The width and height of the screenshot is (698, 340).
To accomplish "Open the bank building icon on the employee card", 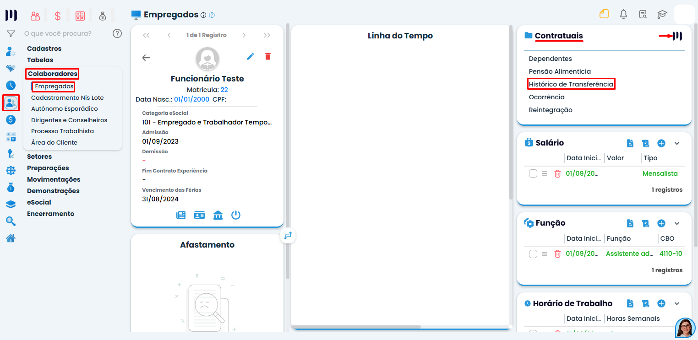I will pos(218,215).
